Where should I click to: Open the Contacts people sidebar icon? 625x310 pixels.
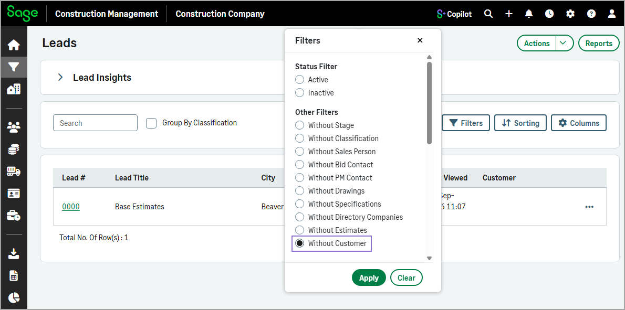14,127
